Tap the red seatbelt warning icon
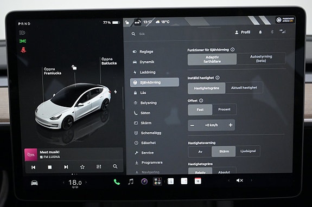Image resolution: width=312 pixels, height=207 pixels. (23, 50)
